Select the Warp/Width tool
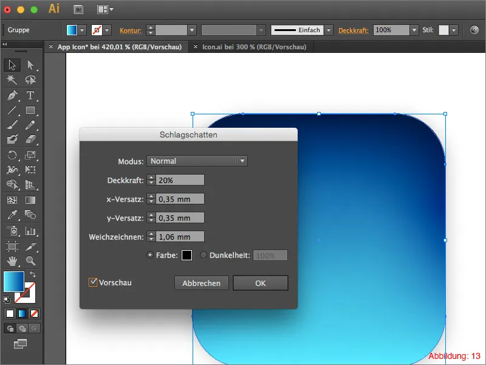486x365 pixels. (x=12, y=170)
